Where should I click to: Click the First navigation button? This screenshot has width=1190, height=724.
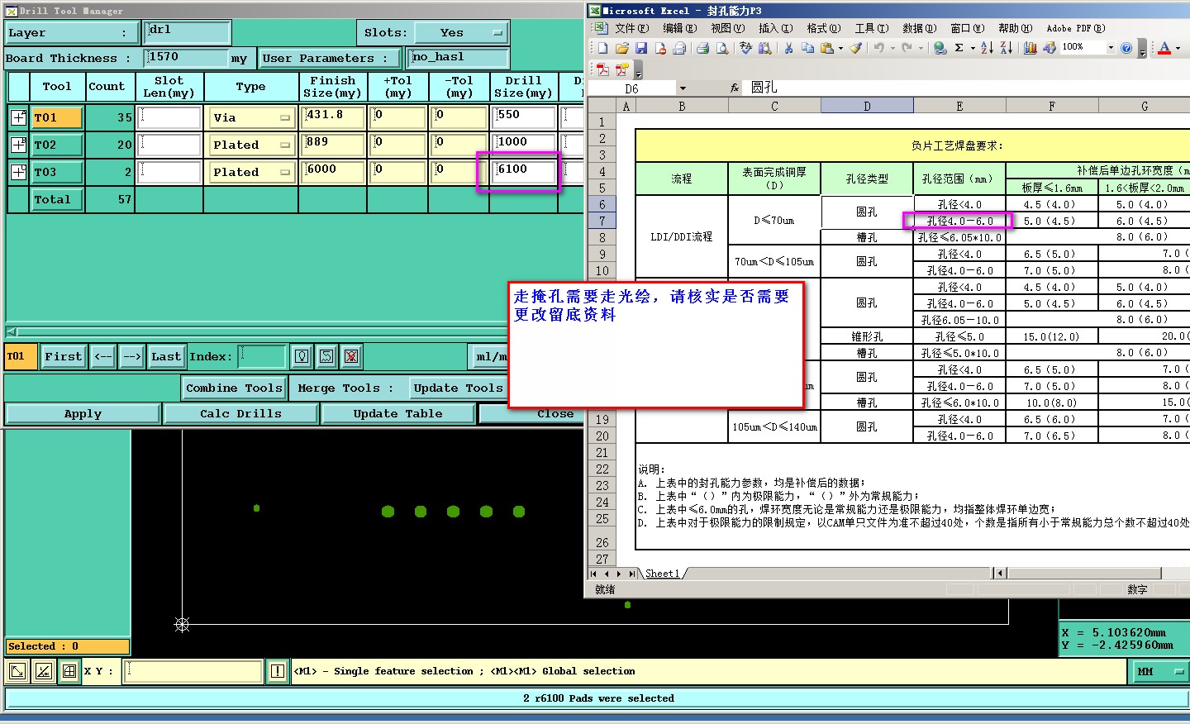[x=63, y=356]
